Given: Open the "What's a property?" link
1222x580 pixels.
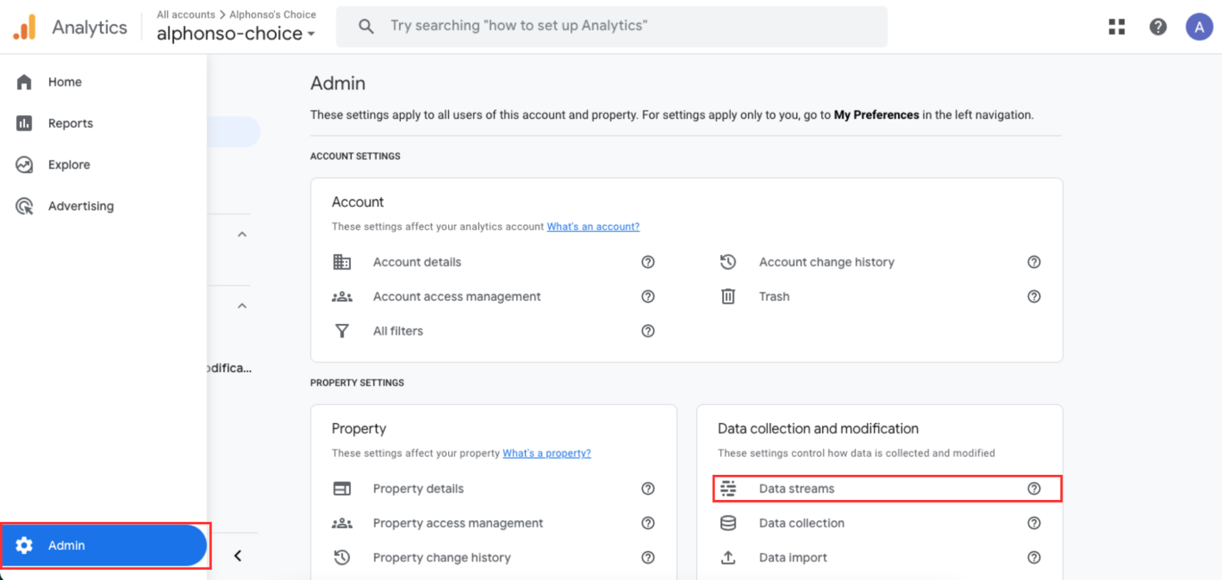Looking at the screenshot, I should coord(546,453).
